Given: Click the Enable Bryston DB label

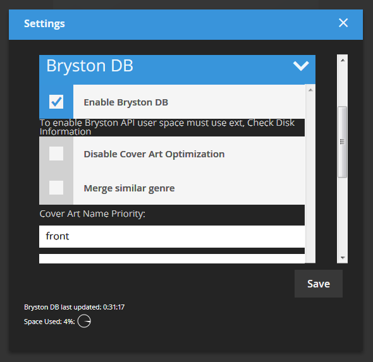Looking at the screenshot, I should tap(126, 102).
